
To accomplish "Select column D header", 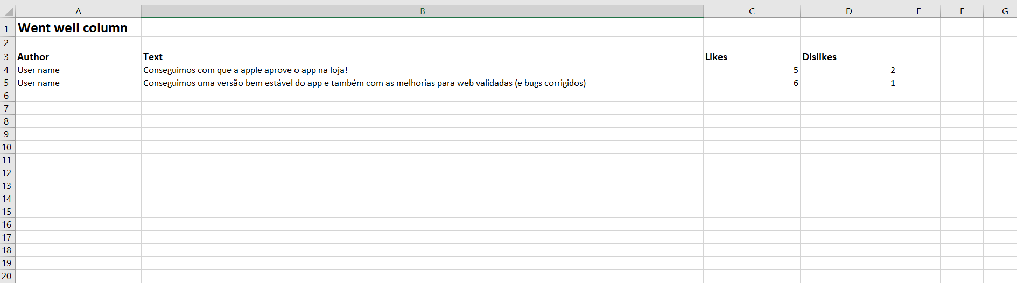I will pos(848,11).
